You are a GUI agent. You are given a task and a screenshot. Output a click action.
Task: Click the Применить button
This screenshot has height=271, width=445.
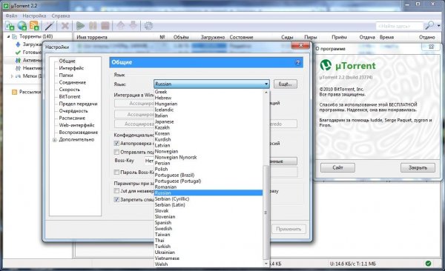click(289, 229)
